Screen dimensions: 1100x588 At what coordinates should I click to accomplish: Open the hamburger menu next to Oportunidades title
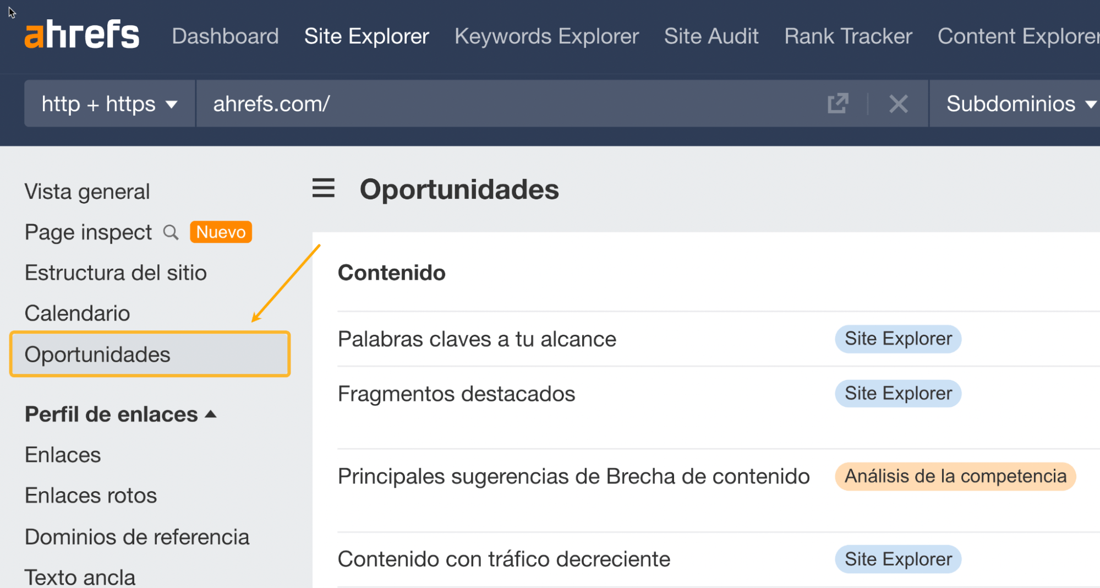pos(323,188)
